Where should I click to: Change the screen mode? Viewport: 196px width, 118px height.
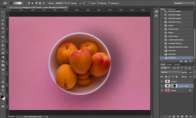(3, 107)
